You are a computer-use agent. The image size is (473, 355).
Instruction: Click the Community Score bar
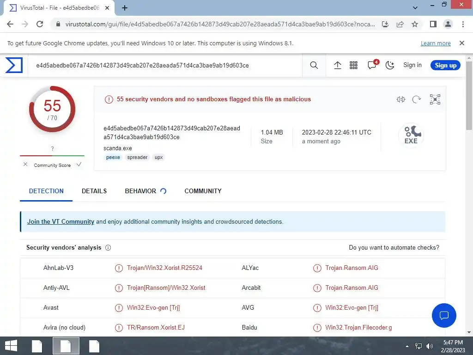[52, 156]
